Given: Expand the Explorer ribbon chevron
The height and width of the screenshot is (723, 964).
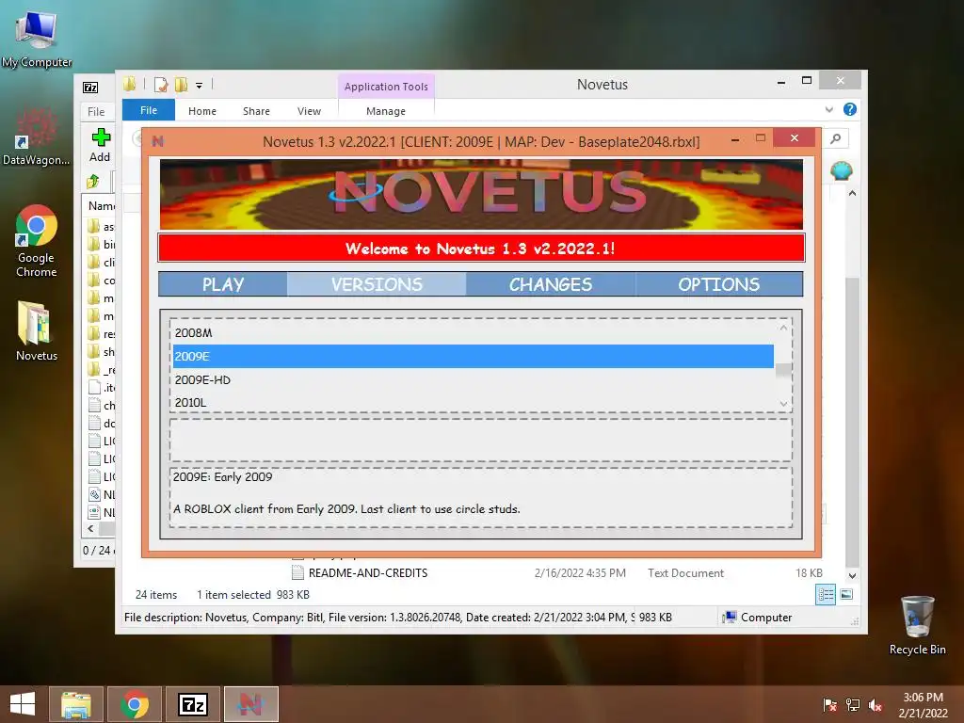Looking at the screenshot, I should coord(828,110).
